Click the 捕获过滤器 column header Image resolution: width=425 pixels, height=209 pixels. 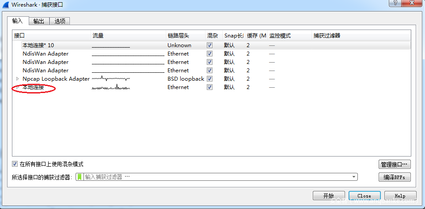pyautogui.click(x=361, y=35)
